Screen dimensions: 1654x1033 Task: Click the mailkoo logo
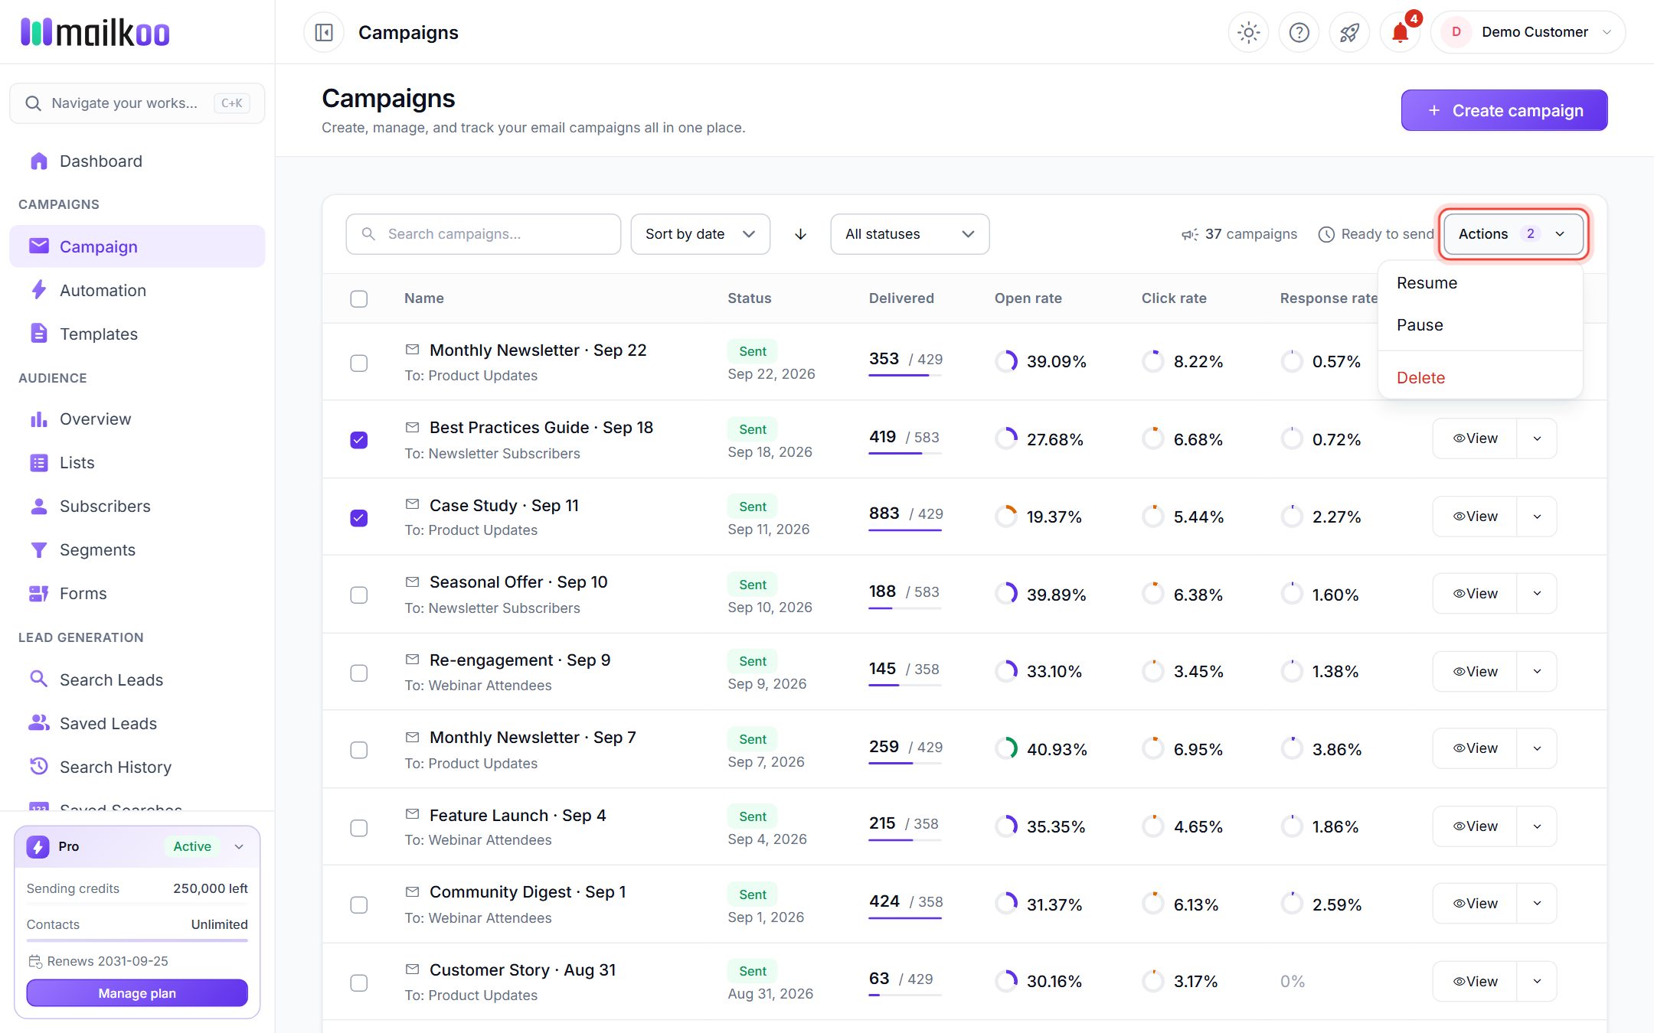click(96, 32)
